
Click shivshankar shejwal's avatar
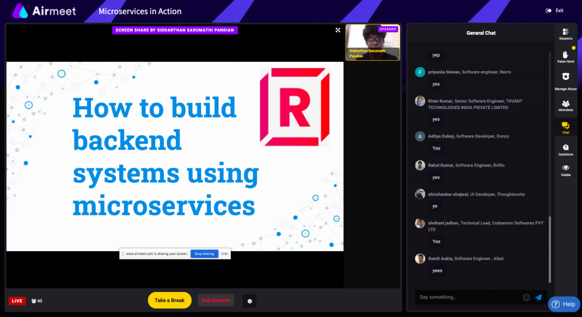420,194
